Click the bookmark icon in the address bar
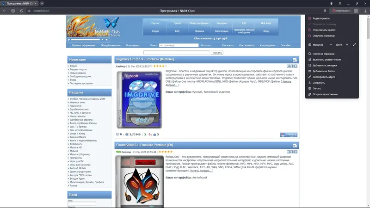 click(325, 11)
